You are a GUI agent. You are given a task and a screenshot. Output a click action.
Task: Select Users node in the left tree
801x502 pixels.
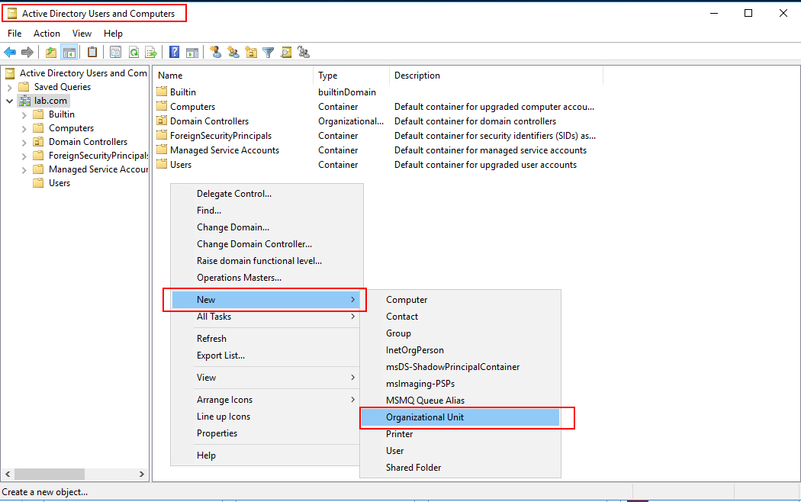click(x=60, y=183)
